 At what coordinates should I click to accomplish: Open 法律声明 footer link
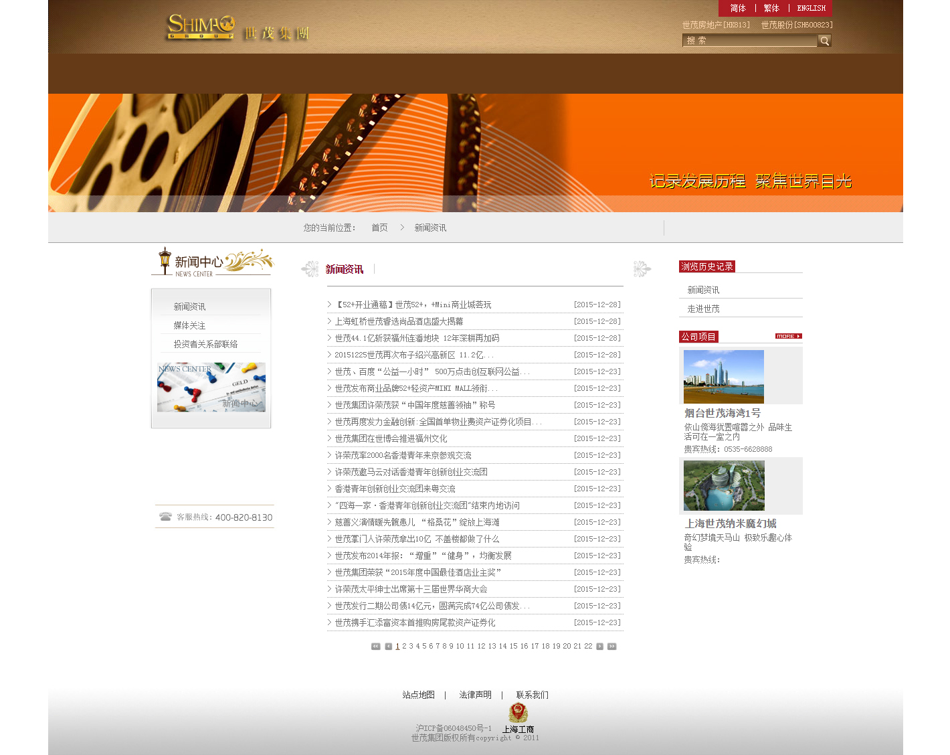(x=475, y=695)
